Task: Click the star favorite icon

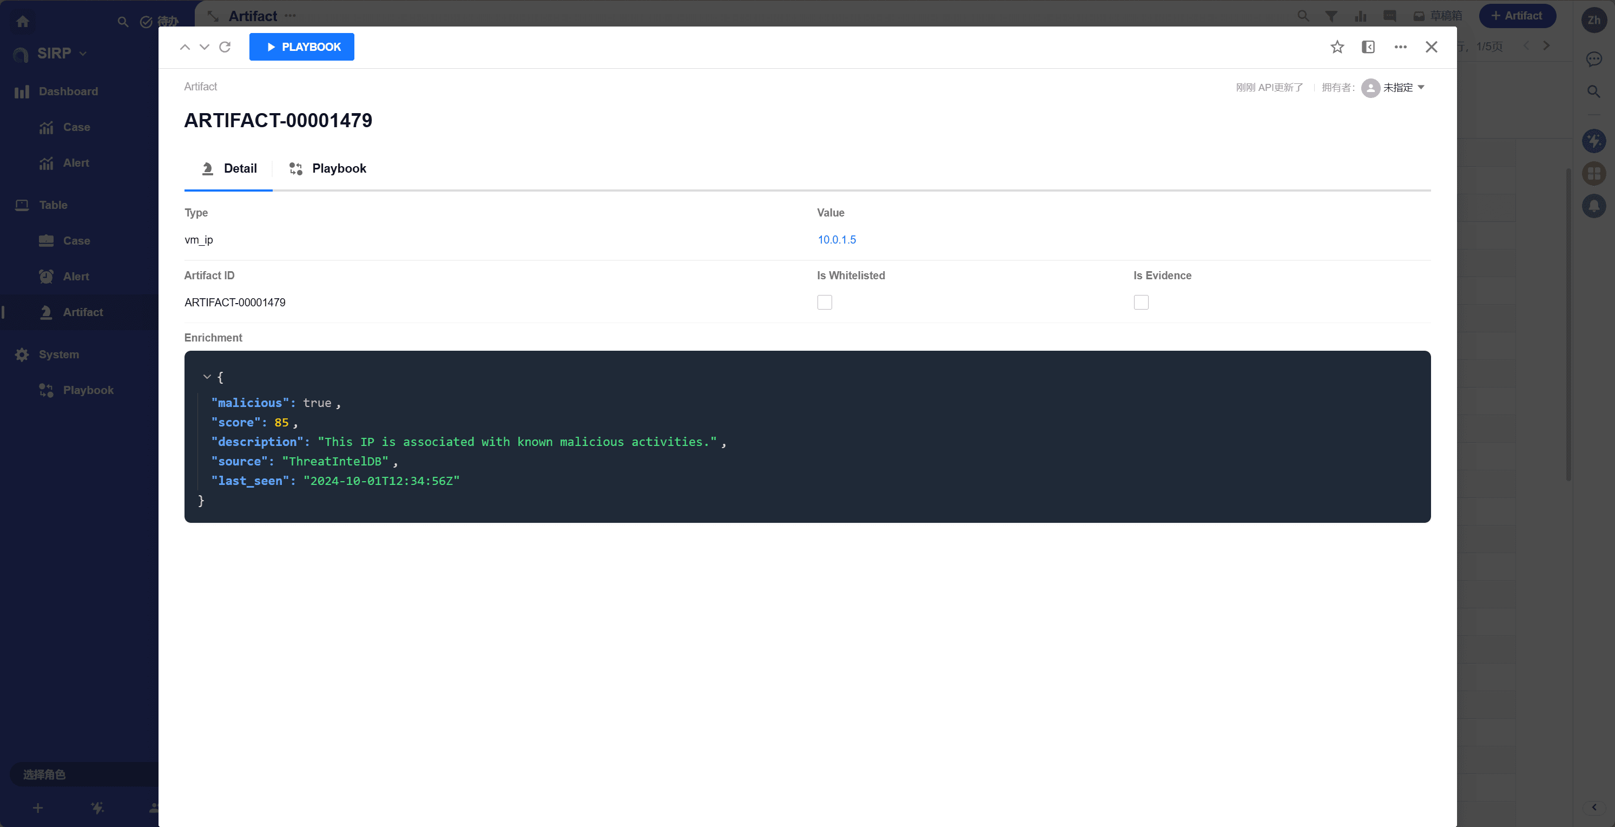Action: [x=1337, y=47]
